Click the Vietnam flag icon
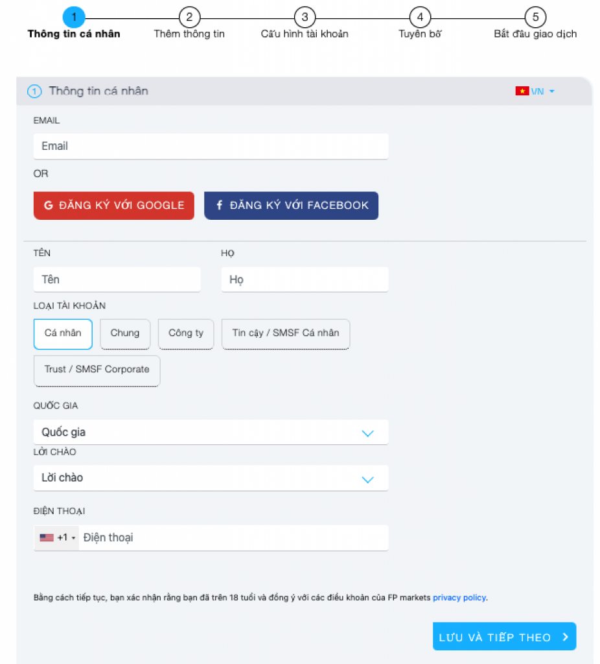Viewport: 600px width, 664px height. point(522,91)
